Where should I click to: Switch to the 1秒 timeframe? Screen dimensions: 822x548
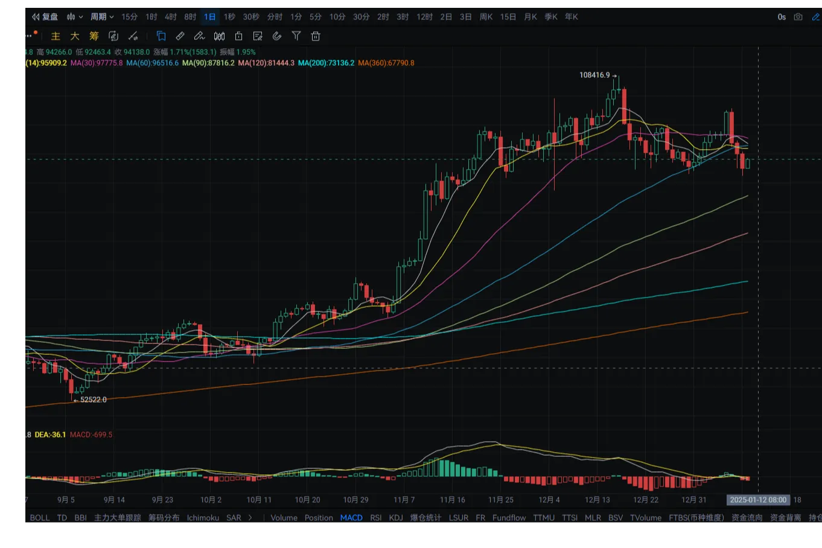(229, 17)
